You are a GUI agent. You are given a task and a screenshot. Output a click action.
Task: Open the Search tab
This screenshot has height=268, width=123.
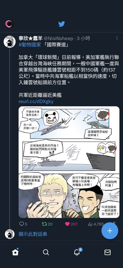point(46,252)
